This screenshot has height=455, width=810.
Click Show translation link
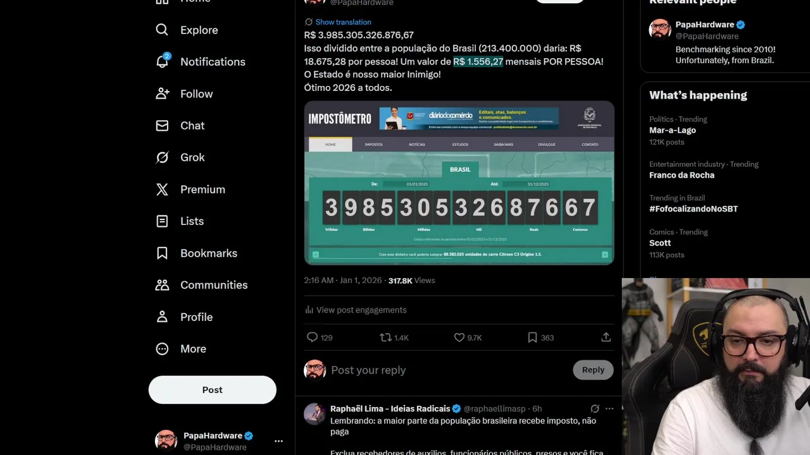coord(343,22)
